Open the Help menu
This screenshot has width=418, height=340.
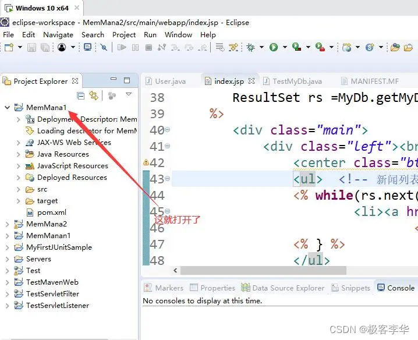(x=208, y=35)
